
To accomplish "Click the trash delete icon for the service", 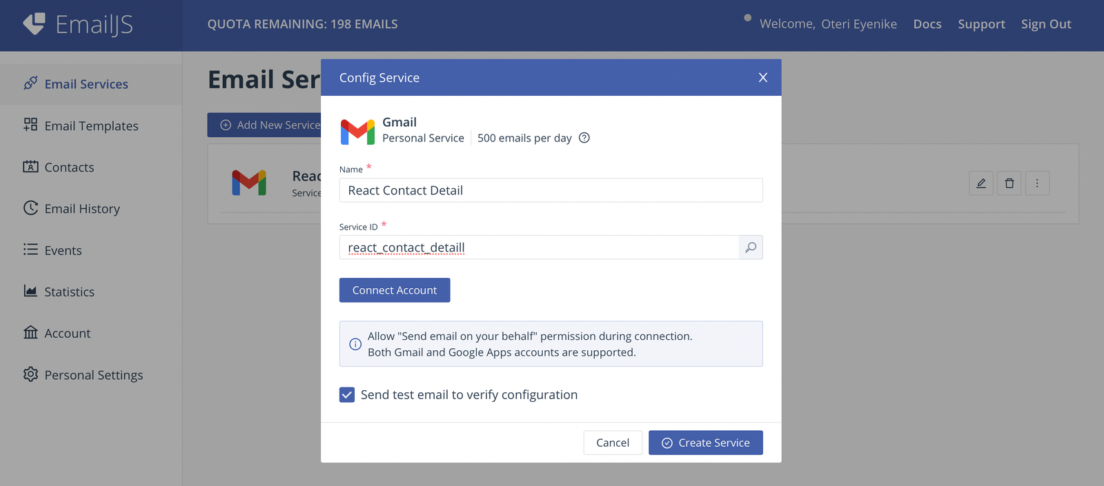I will [1009, 183].
